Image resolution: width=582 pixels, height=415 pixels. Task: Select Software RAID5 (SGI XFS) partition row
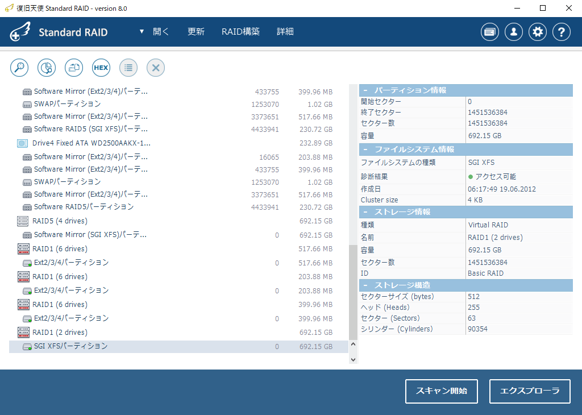pyautogui.click(x=178, y=129)
